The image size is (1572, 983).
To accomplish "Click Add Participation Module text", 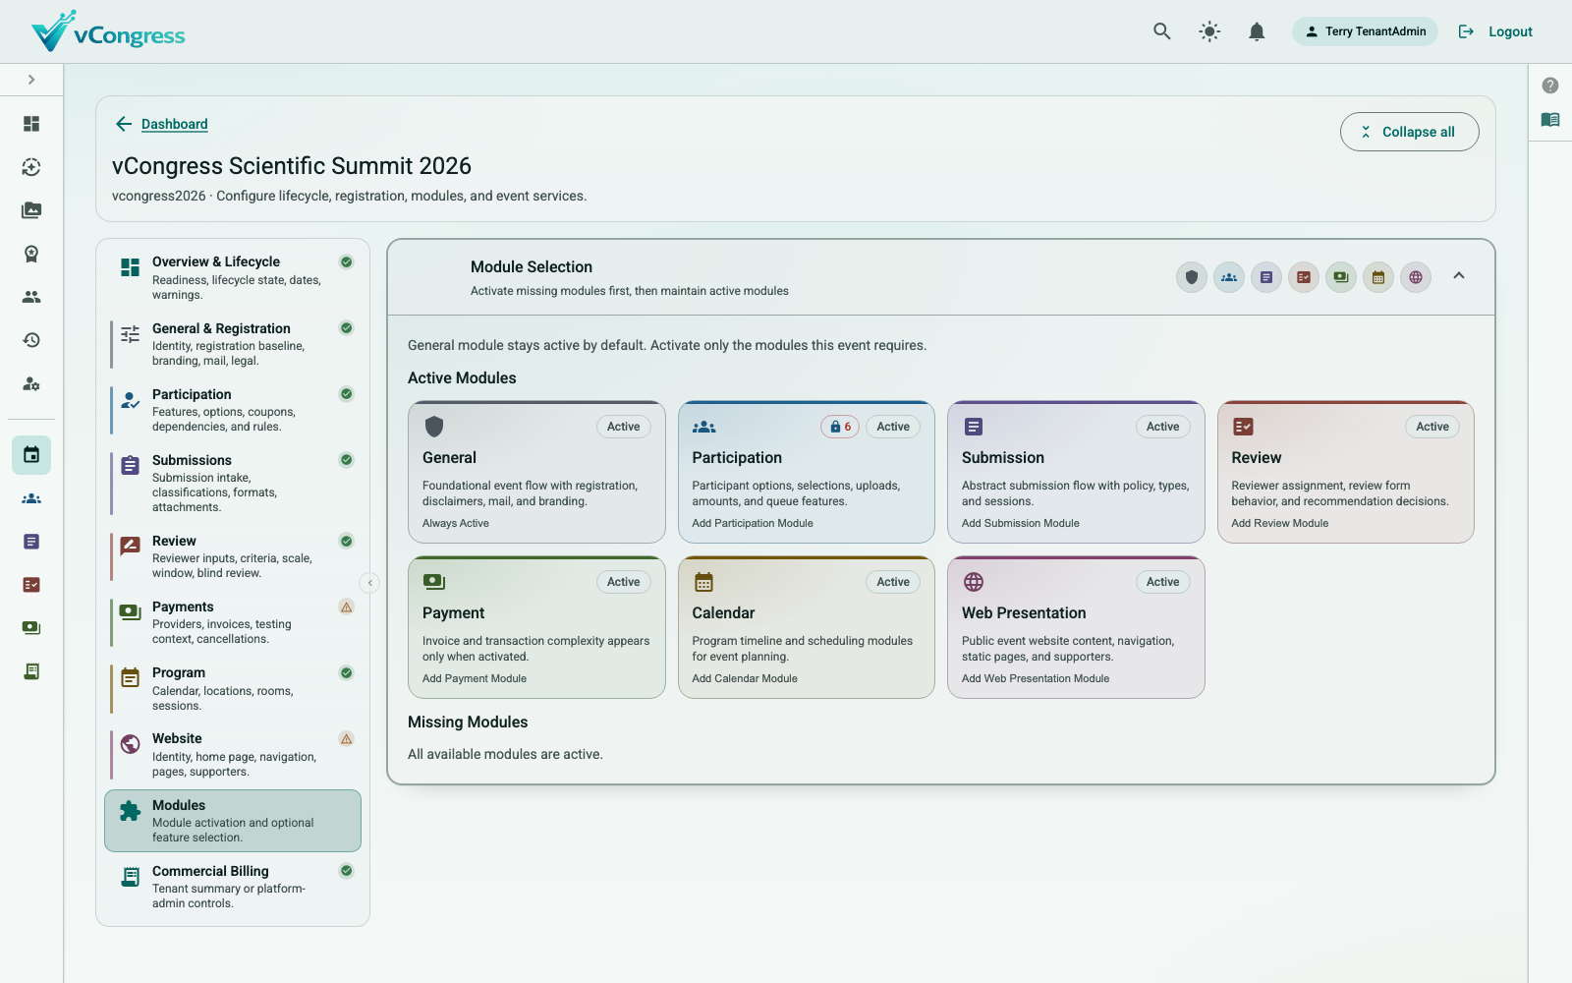I will click(x=753, y=523).
